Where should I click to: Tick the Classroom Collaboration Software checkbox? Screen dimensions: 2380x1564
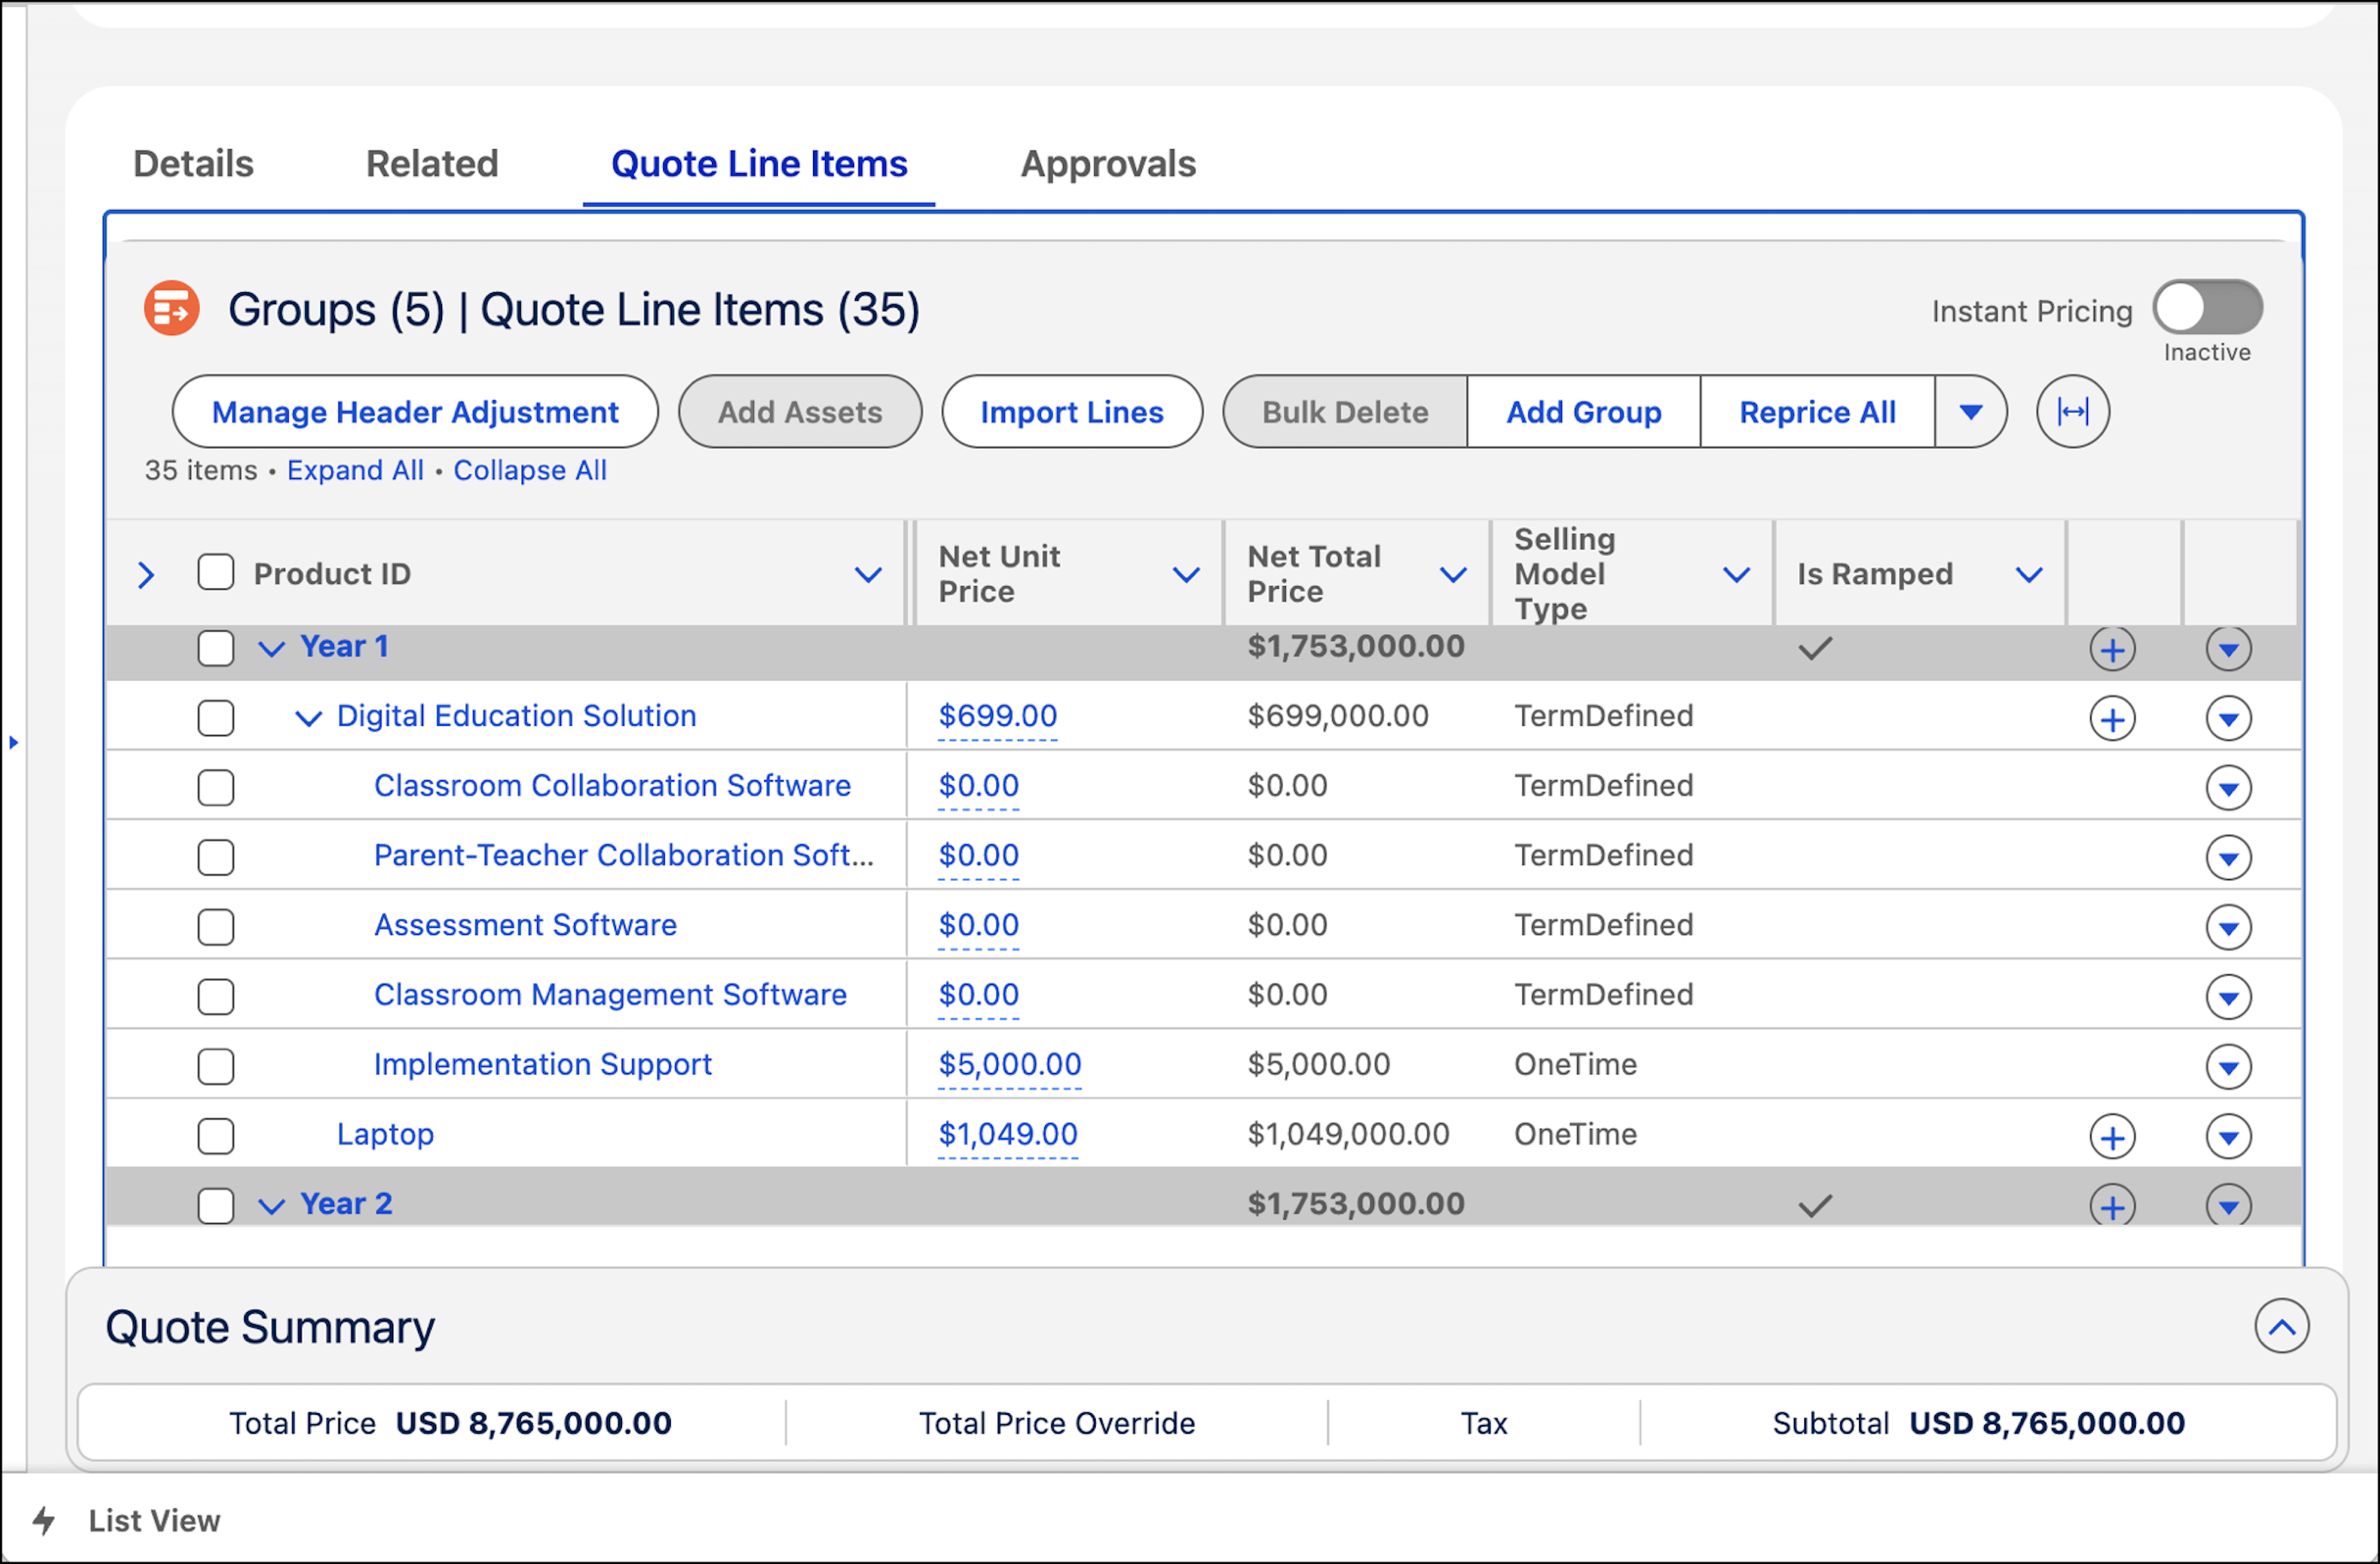click(215, 787)
